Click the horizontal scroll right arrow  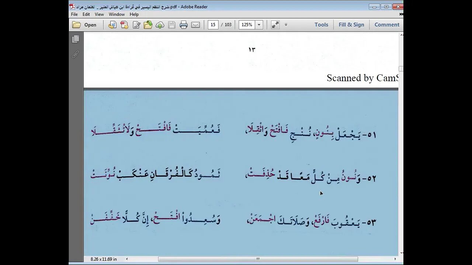click(395, 259)
